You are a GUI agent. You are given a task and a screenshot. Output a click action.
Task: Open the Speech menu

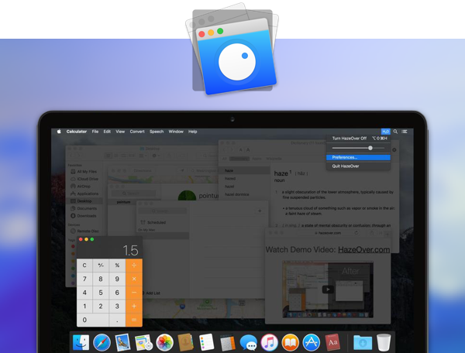[x=157, y=132]
